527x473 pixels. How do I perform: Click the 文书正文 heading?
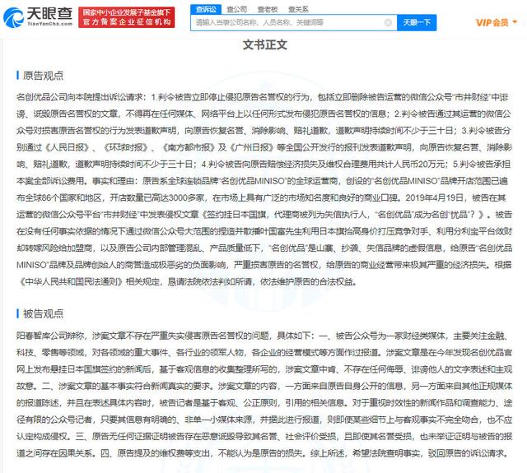tap(265, 44)
